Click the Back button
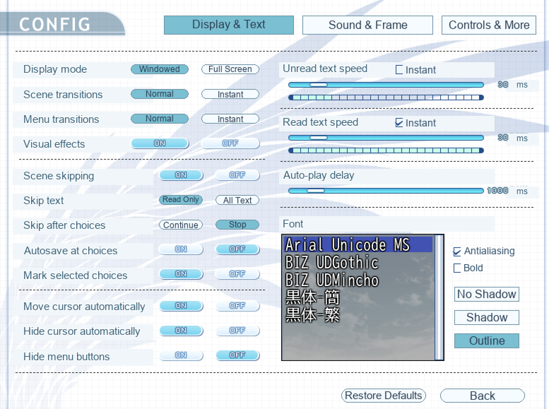Image resolution: width=549 pixels, height=409 pixels. (482, 396)
